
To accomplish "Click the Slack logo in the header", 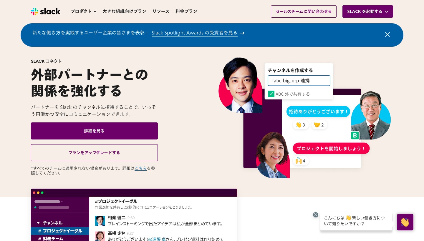I will coord(45,11).
